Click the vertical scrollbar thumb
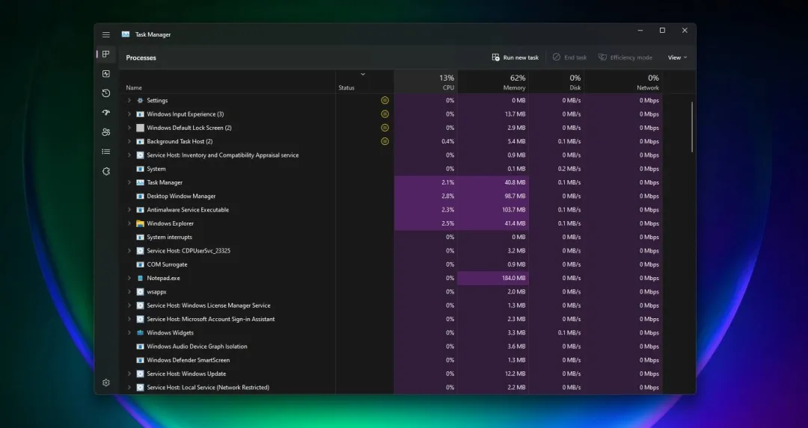This screenshot has height=428, width=808. (691, 126)
